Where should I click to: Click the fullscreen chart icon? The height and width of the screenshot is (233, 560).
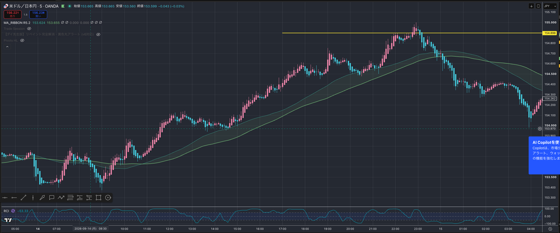(x=538, y=6)
